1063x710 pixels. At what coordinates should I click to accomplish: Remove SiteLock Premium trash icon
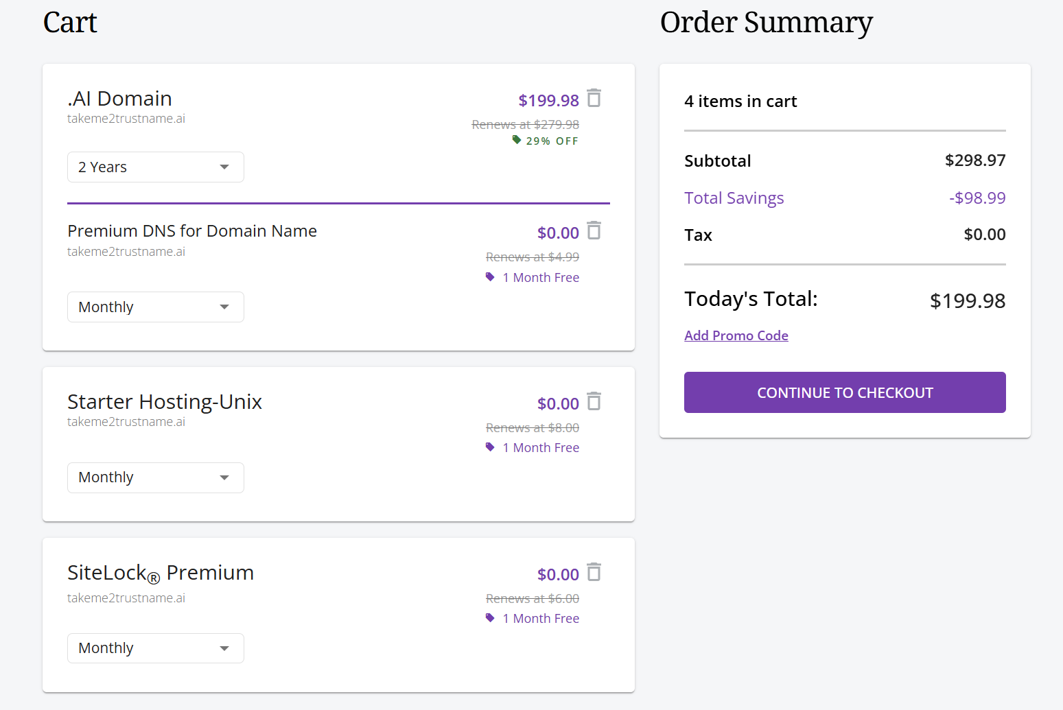594,572
